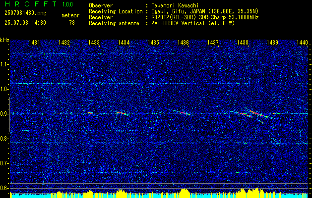312x198 pixels.
Task: Select the filename 2507061430.png
Action: (x=25, y=13)
